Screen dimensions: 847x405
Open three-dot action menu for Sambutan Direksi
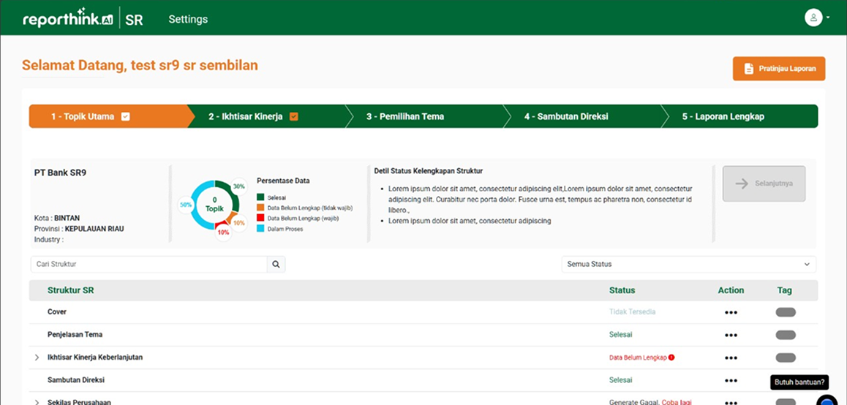tap(731, 381)
